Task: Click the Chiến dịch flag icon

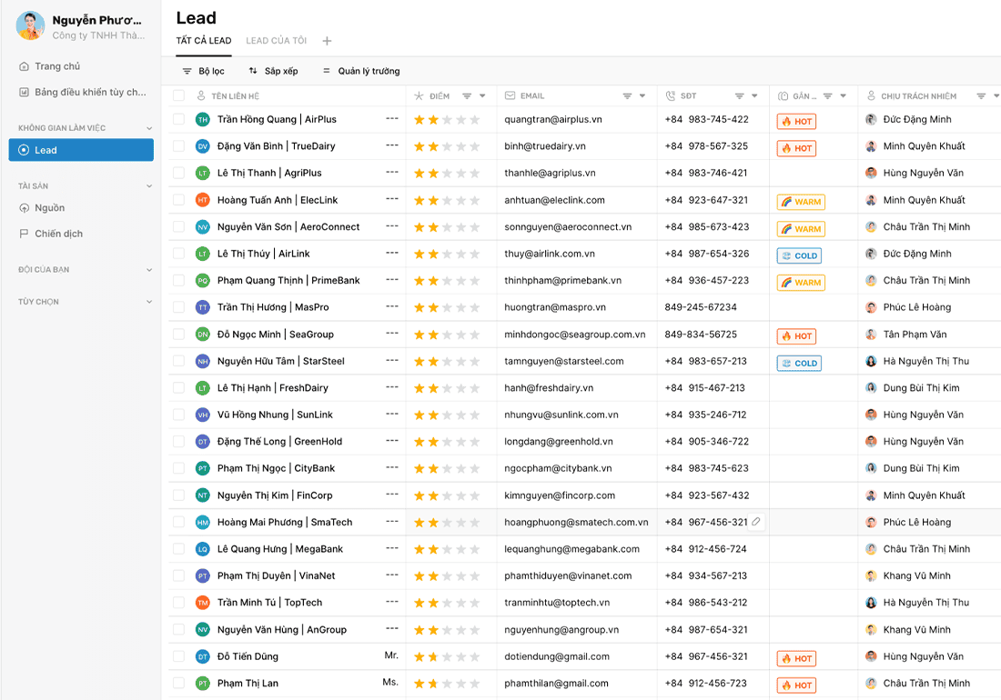Action: (24, 234)
